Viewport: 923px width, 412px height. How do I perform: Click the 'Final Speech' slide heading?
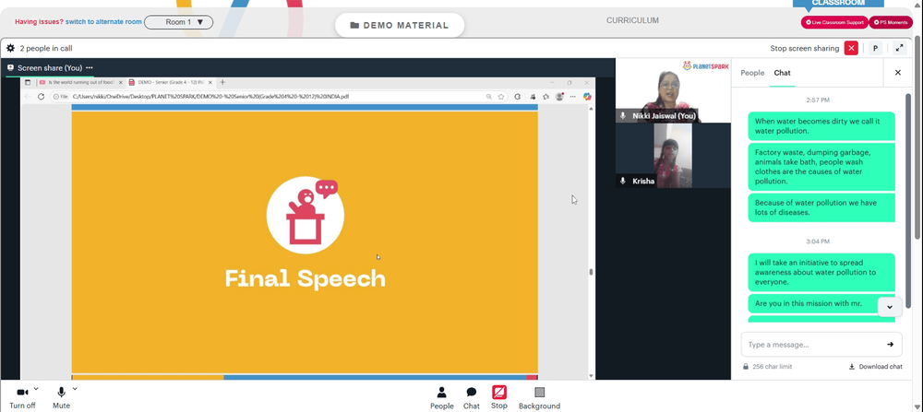click(305, 278)
